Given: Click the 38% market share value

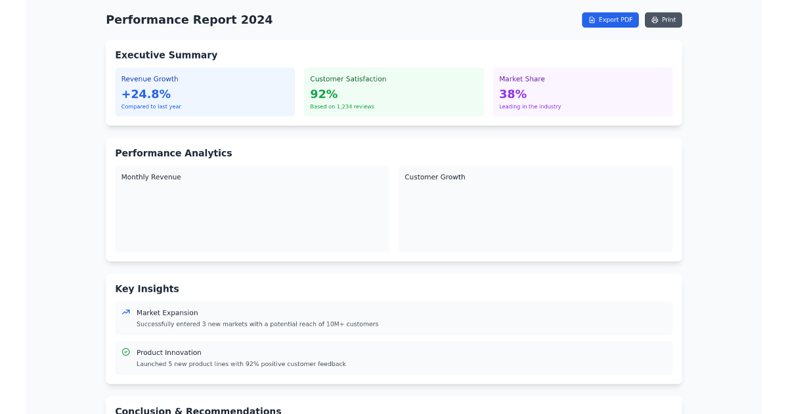Looking at the screenshot, I should tap(513, 93).
